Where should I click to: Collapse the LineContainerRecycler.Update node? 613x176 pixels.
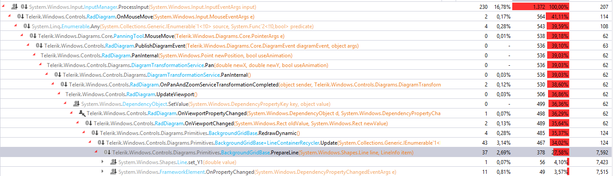90,142
